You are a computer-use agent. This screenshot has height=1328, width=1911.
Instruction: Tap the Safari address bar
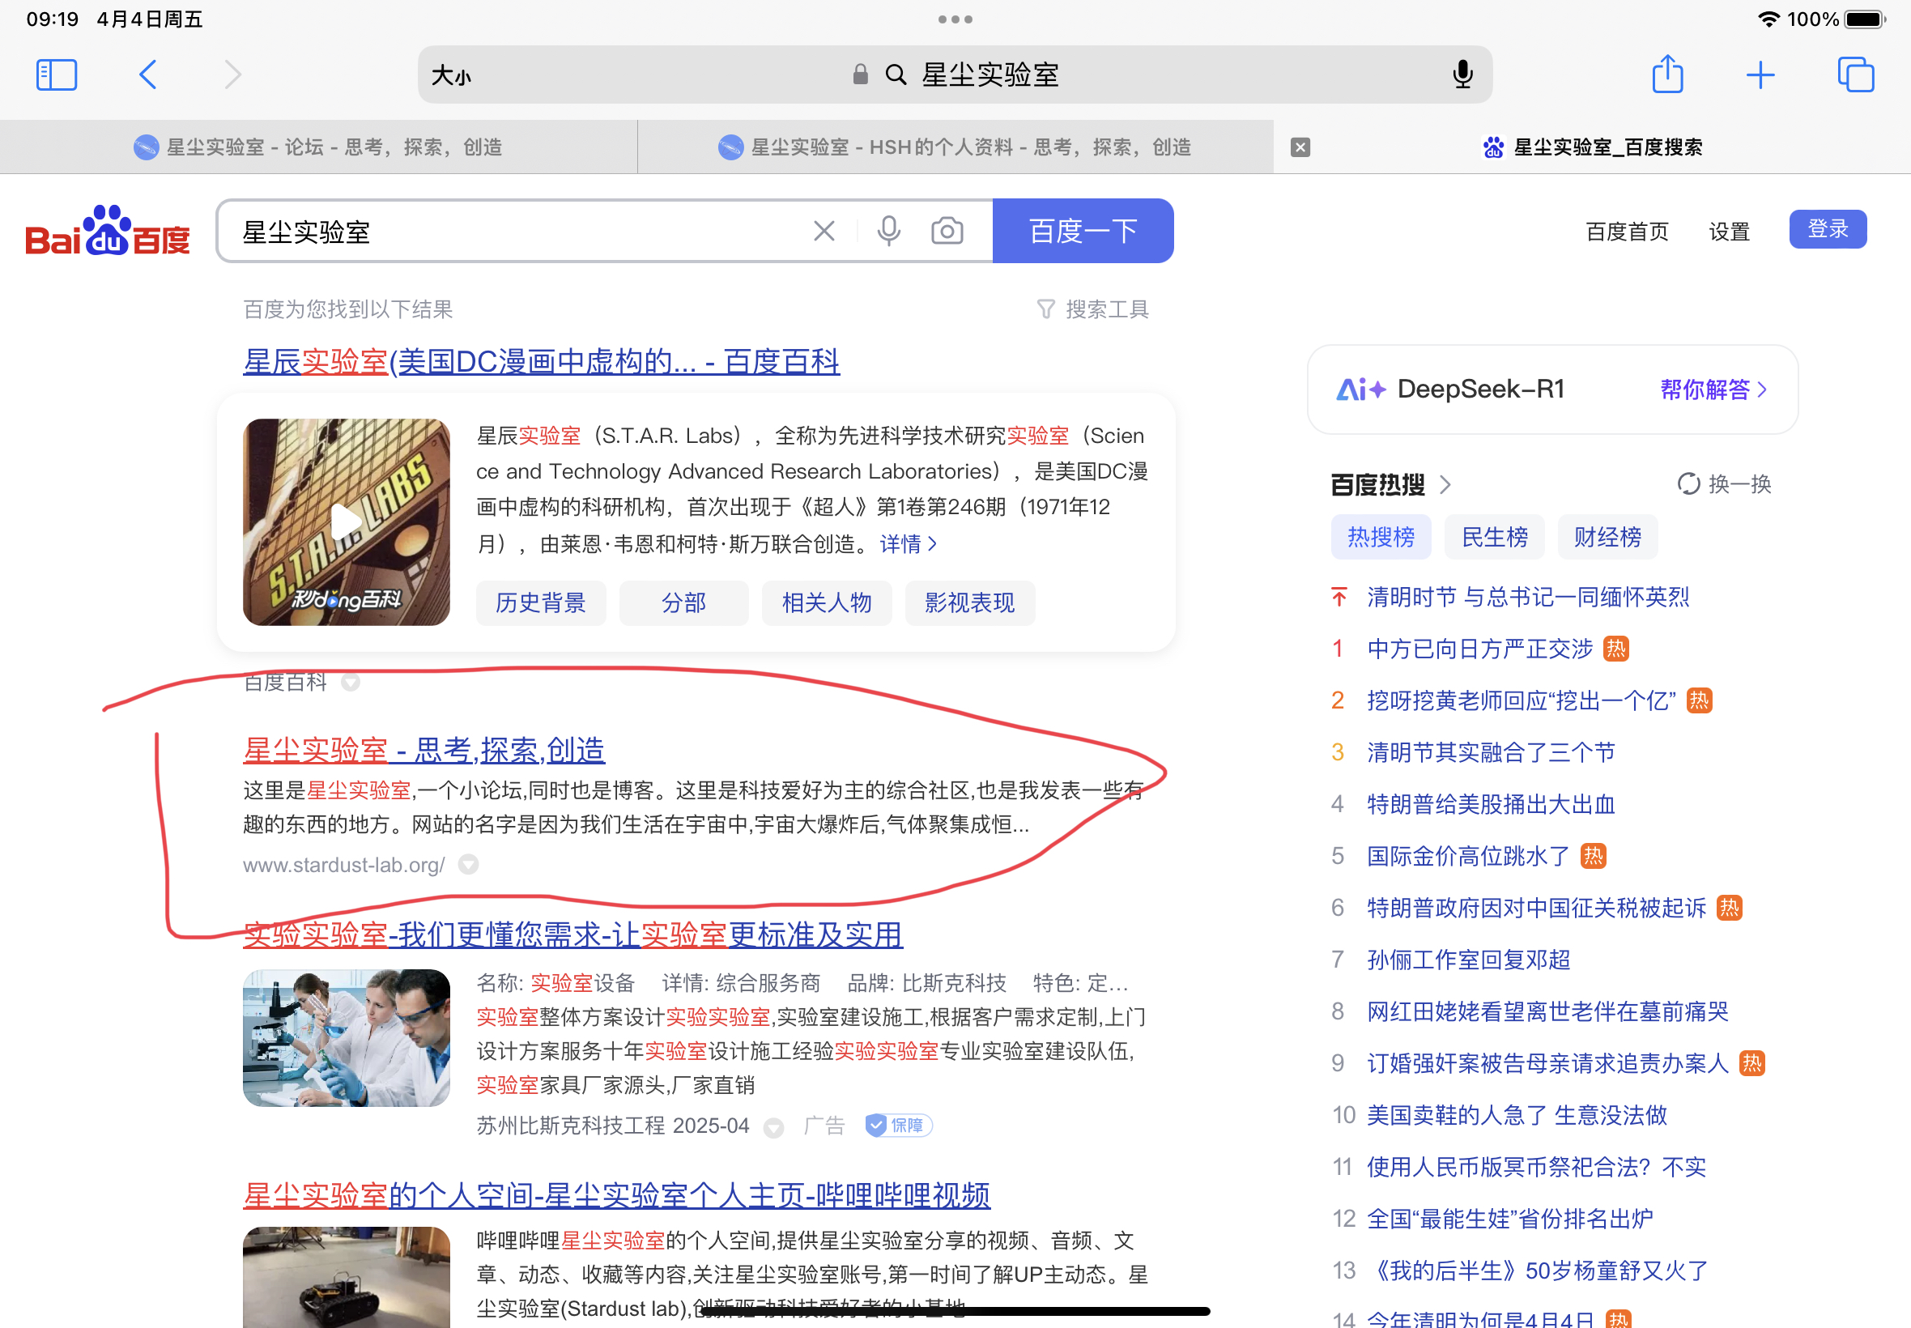[955, 74]
